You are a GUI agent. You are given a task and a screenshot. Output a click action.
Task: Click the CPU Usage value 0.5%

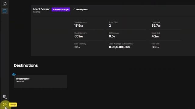(x=112, y=36)
